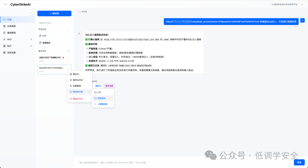Screen dimensions: 308x168
Task: Send the message with 发送 button
Action: 299,162
